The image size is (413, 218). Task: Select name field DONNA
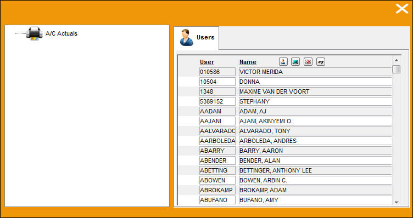[x=315, y=82]
